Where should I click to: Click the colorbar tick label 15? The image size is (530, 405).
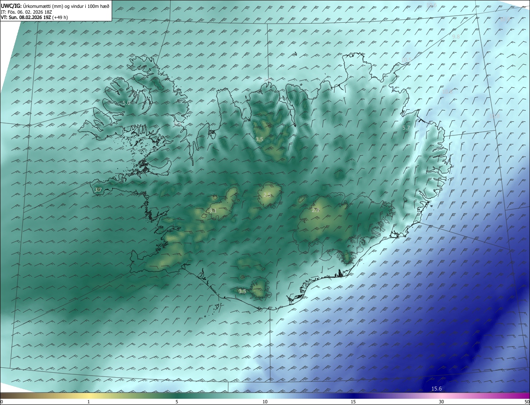click(353, 402)
